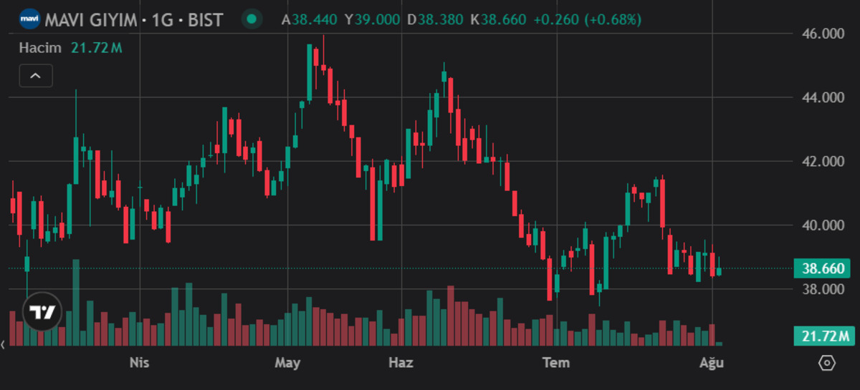This screenshot has height=390, width=860.
Task: Collapse the indicator legend with the chevron
Action: [36, 75]
